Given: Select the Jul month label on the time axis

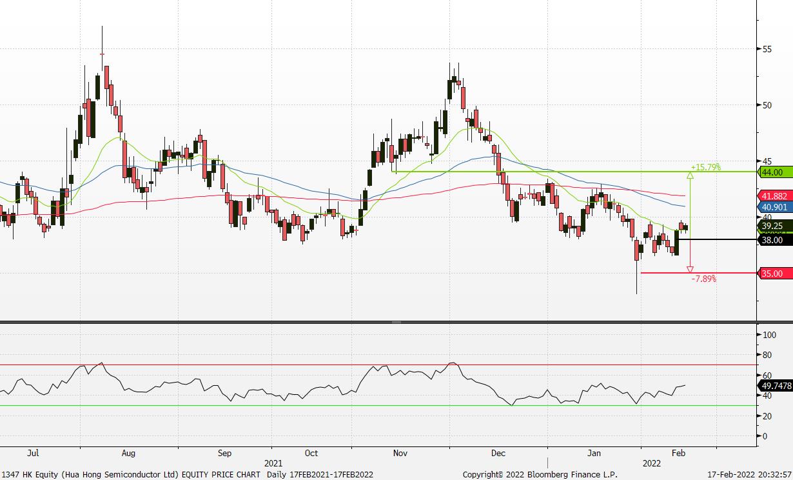Looking at the screenshot, I should pyautogui.click(x=33, y=454).
